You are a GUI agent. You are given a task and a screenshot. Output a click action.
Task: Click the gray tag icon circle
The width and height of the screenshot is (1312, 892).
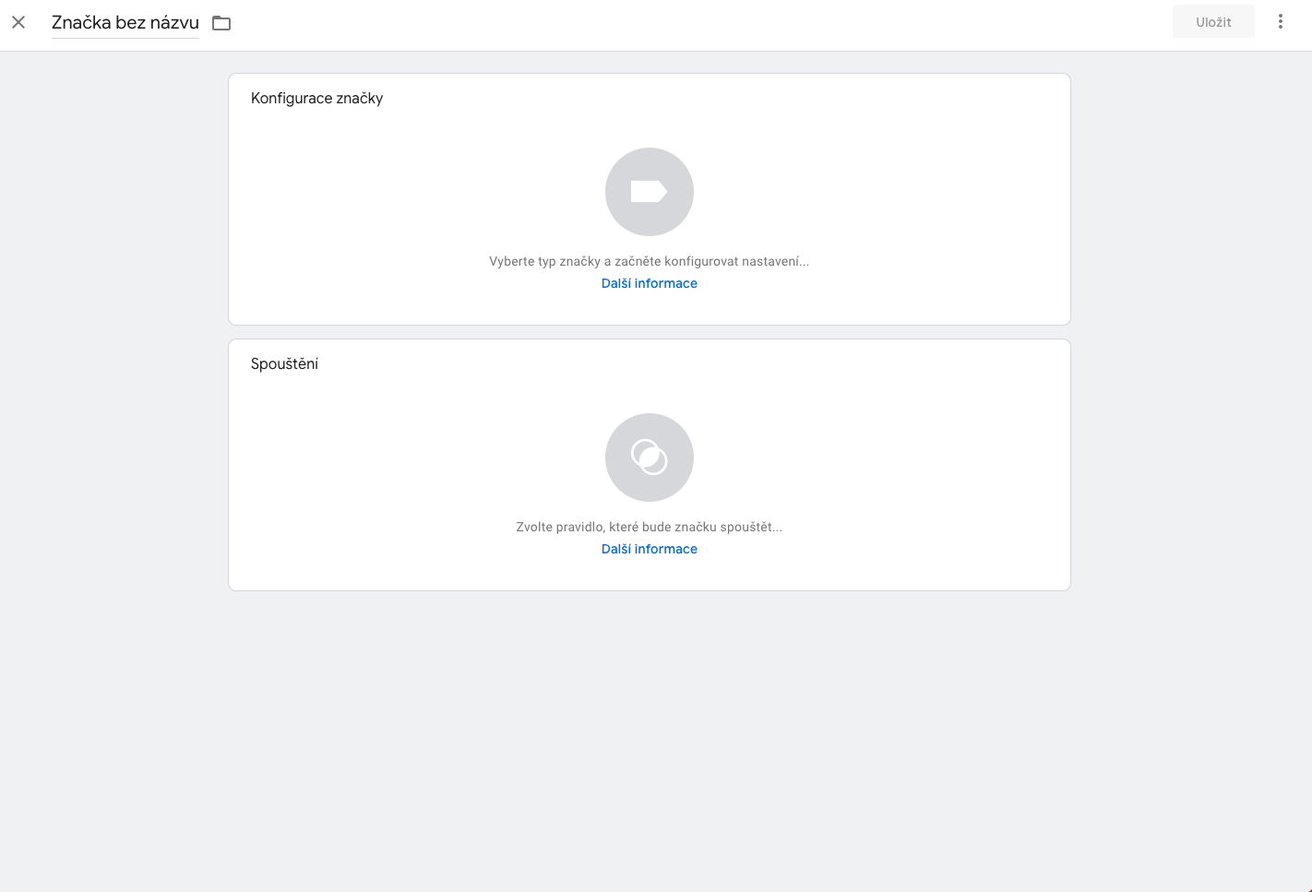(650, 192)
